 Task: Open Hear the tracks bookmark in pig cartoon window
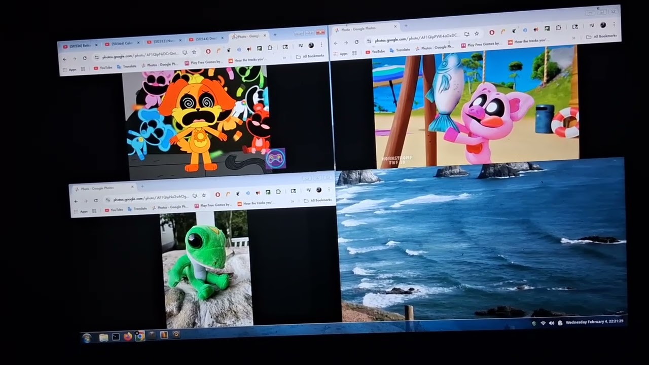point(528,42)
